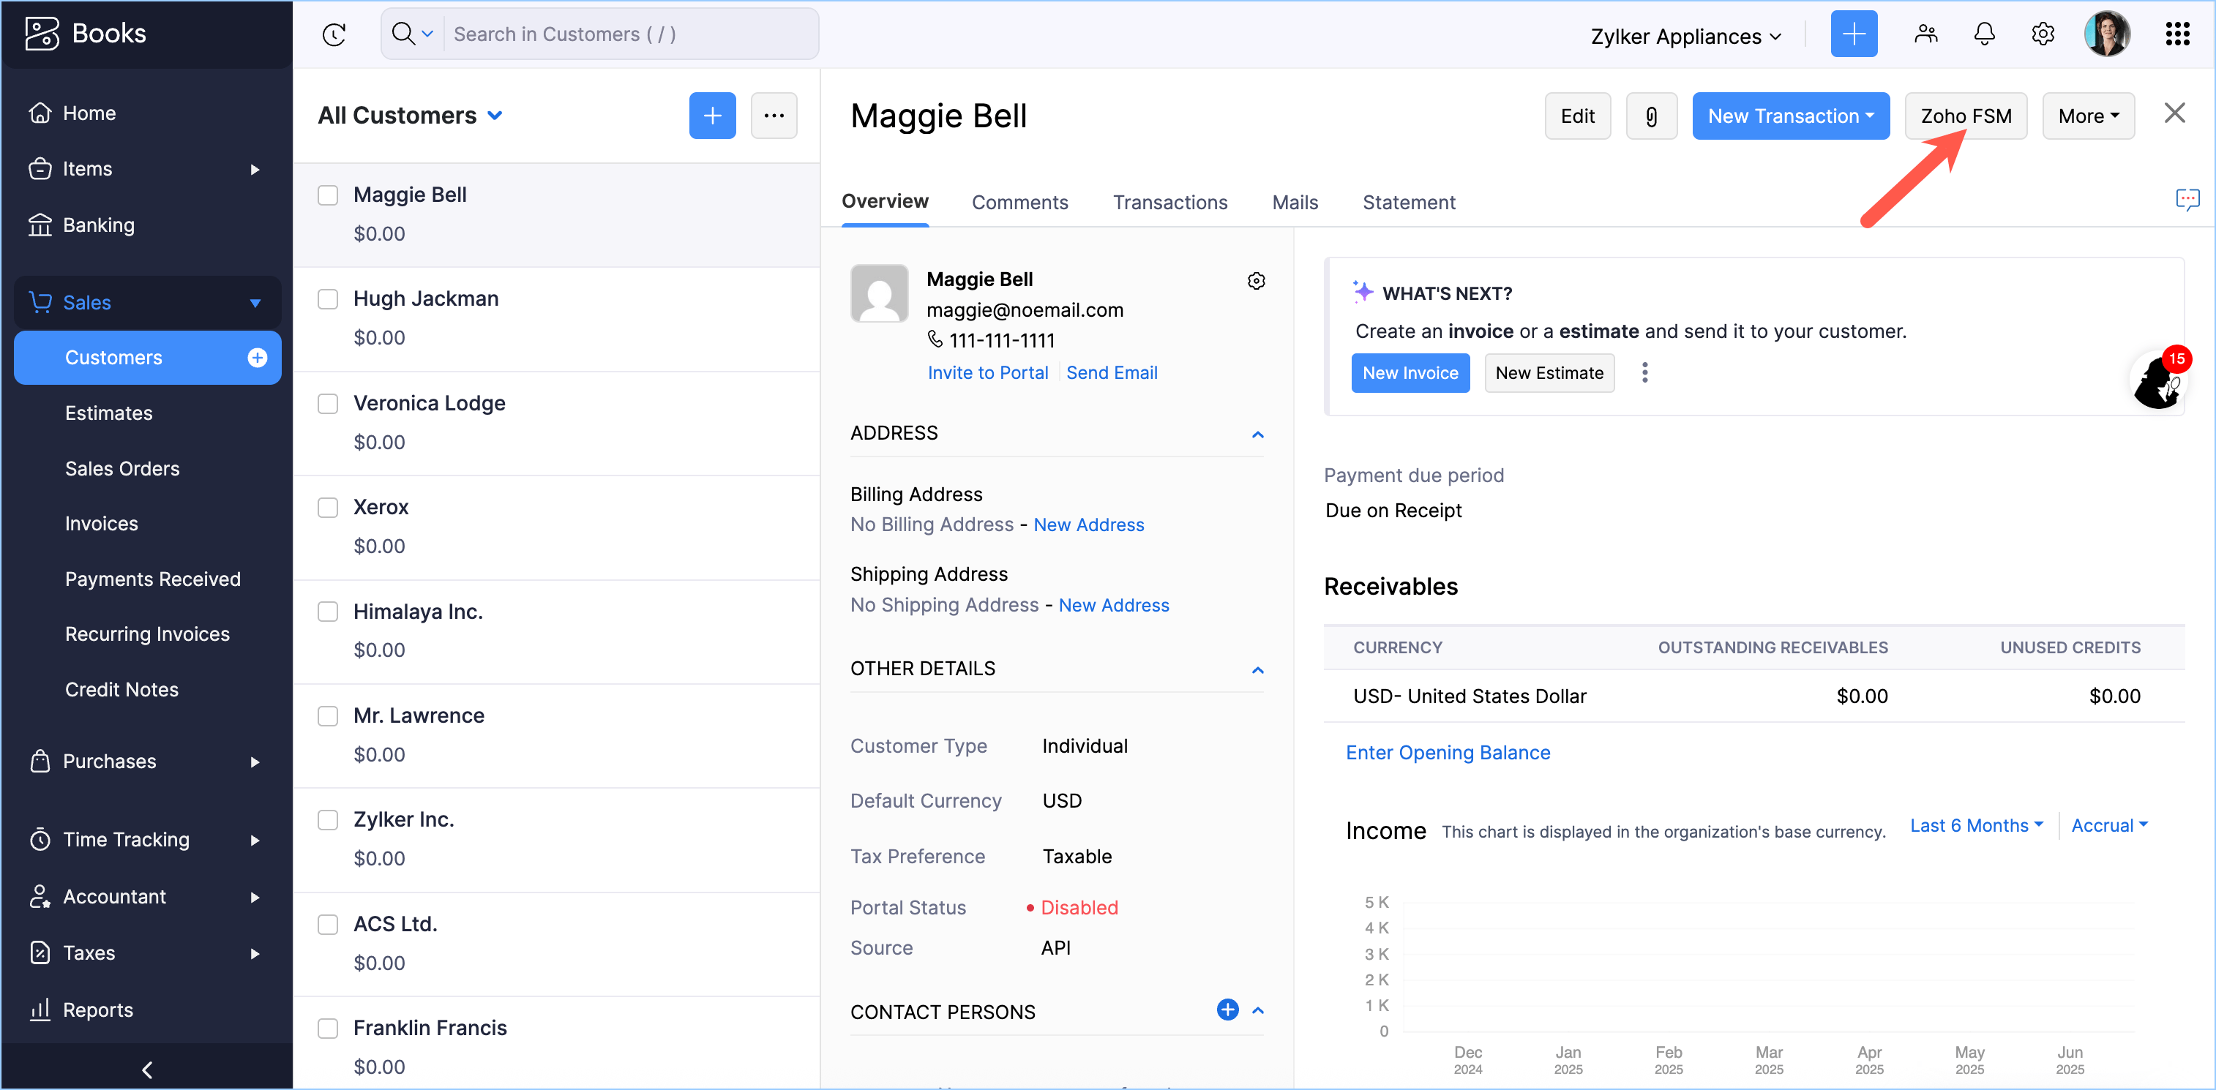Check the Hugh Jackman checkbox

[328, 299]
